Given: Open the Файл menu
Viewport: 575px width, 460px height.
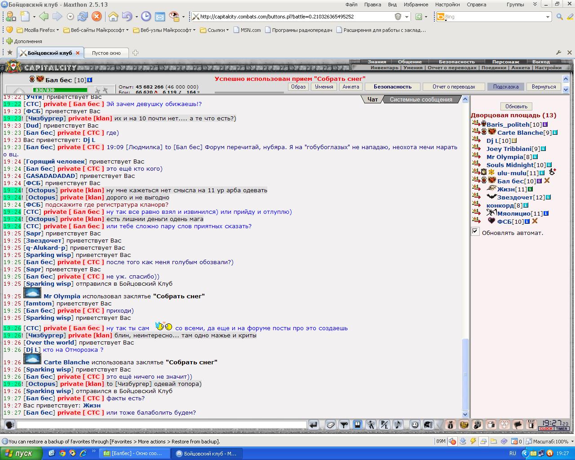Looking at the screenshot, I should [351, 4].
